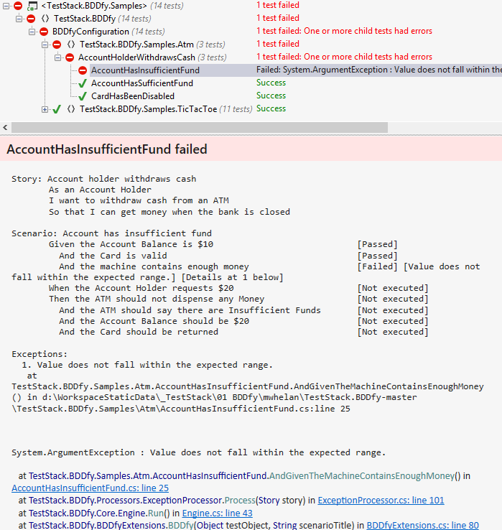Click the horizontal scrollbar thumb

(x=200, y=127)
